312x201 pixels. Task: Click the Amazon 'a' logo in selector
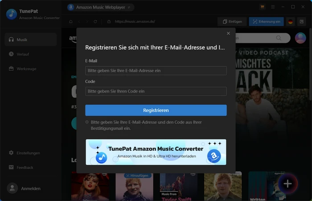tap(70, 8)
